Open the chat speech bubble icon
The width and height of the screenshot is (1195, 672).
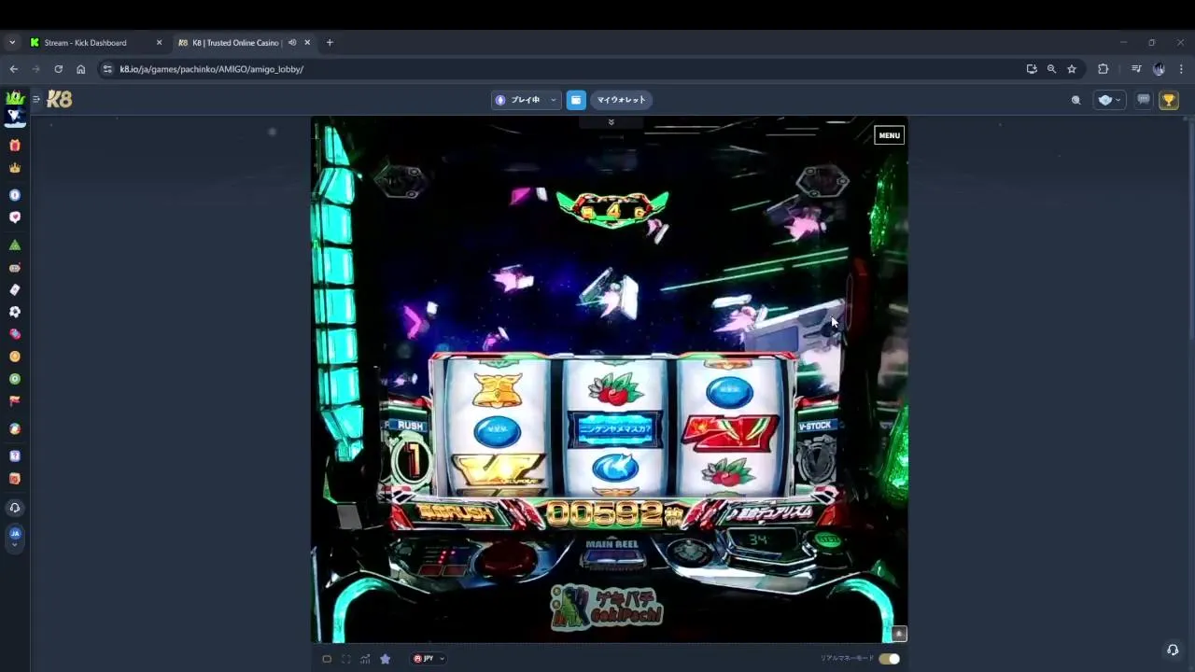click(x=1143, y=100)
